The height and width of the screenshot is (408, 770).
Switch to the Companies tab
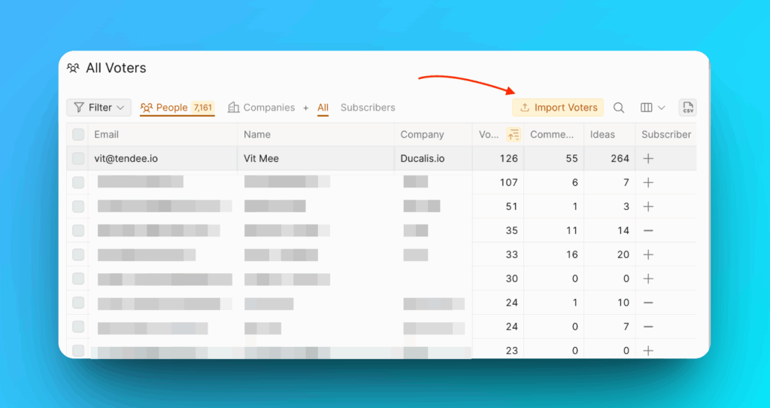tap(261, 108)
